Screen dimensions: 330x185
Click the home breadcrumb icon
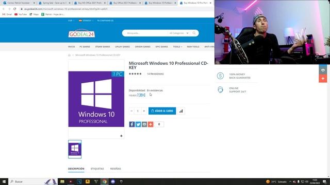[69, 55]
